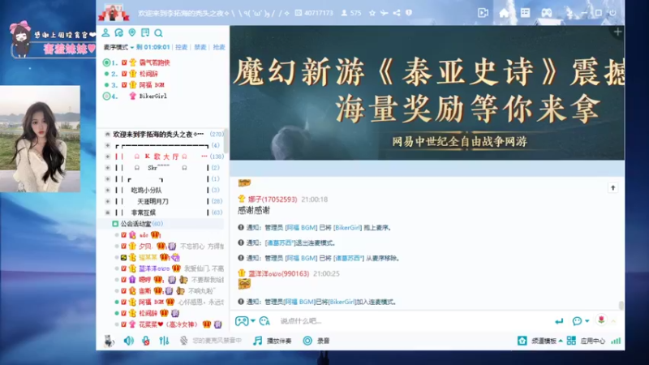Open the user profile icon in sidebar toolbar
The width and height of the screenshot is (649, 365).
105,32
